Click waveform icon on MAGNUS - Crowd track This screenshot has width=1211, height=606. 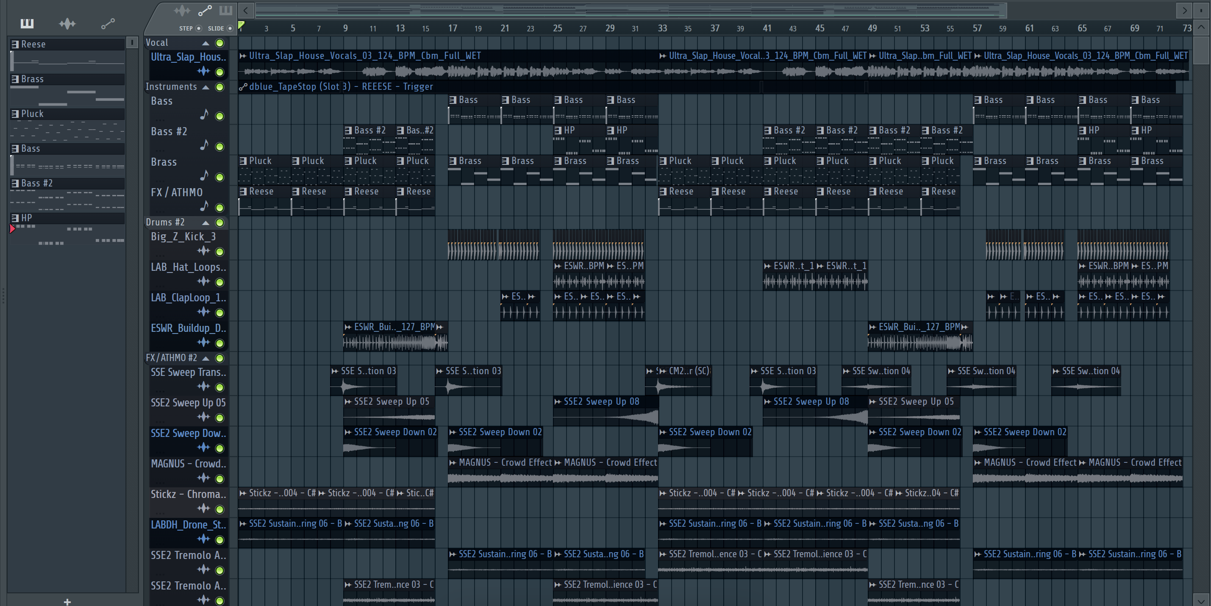(203, 478)
